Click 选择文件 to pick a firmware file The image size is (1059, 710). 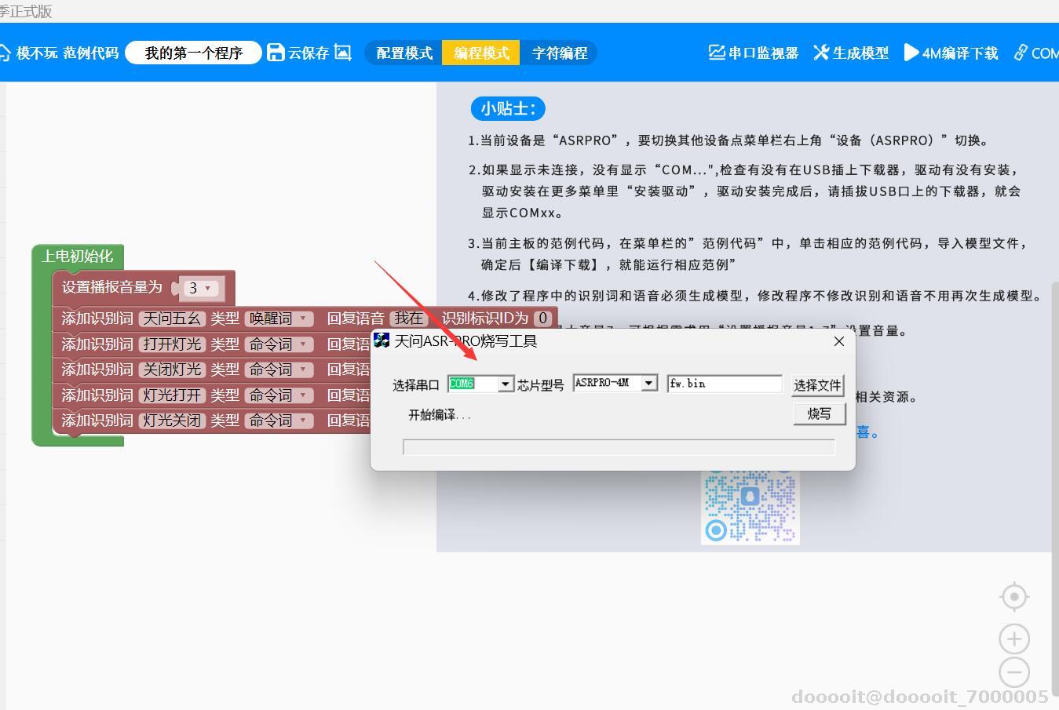(x=817, y=384)
